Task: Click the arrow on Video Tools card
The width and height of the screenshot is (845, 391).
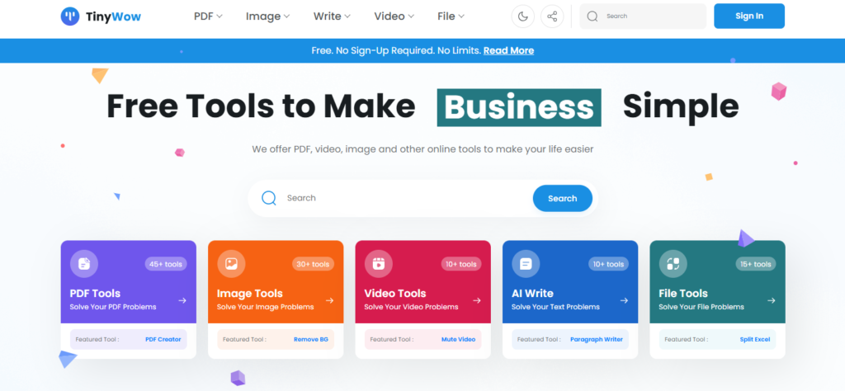Action: click(476, 300)
